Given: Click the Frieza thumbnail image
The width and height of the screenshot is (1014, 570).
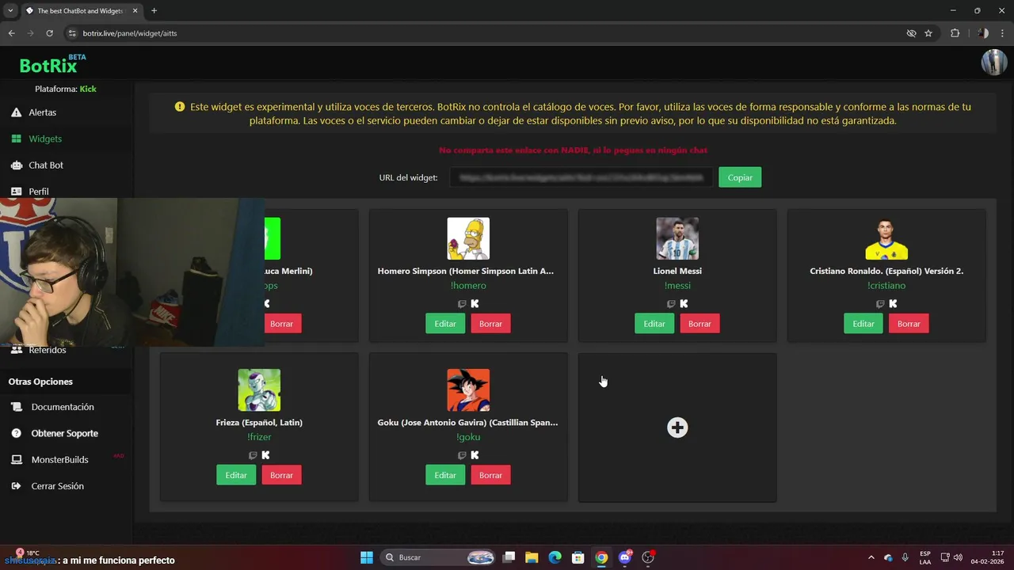Looking at the screenshot, I should tap(259, 389).
